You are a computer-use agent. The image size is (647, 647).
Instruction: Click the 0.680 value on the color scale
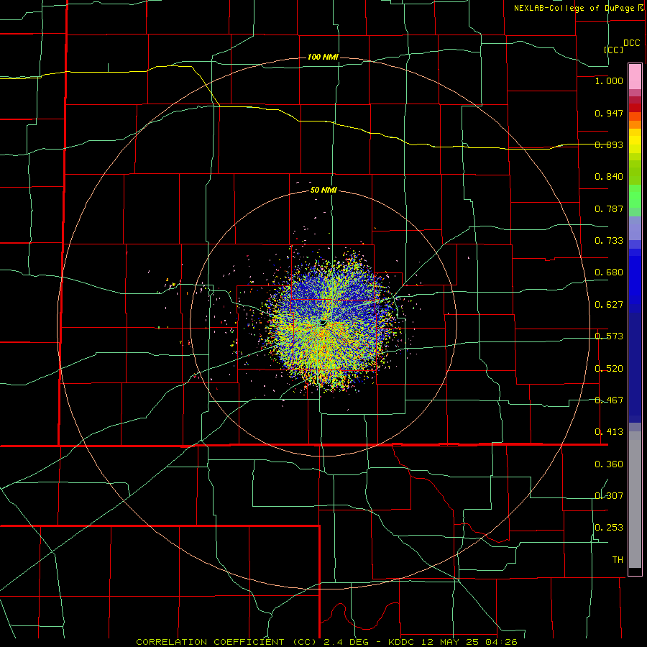(x=609, y=272)
